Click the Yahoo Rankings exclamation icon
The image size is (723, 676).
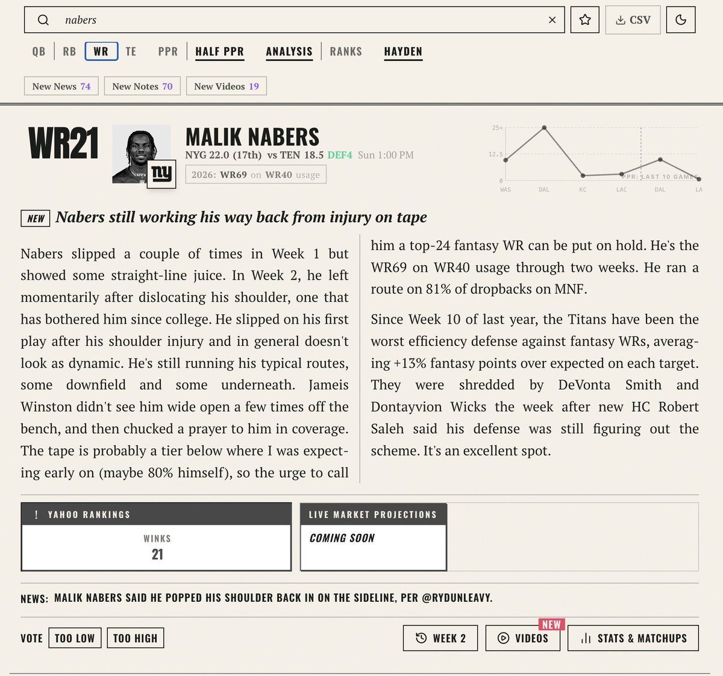pos(36,515)
